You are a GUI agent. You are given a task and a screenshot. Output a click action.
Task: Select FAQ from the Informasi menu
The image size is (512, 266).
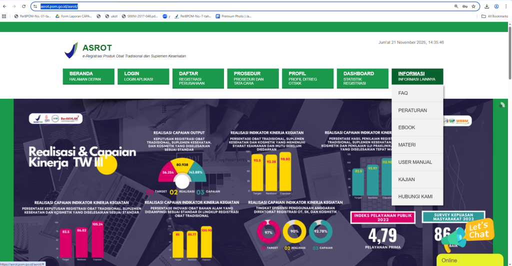pos(403,93)
